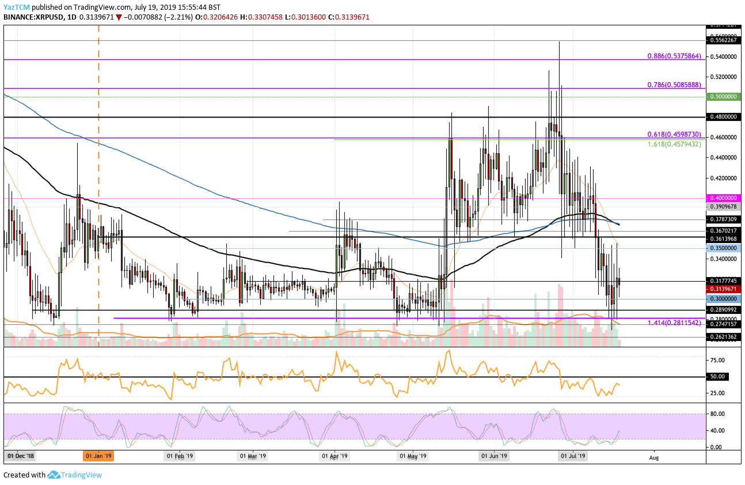Click the YazTCM author name in header
This screenshot has height=485, width=745.
coord(16,6)
